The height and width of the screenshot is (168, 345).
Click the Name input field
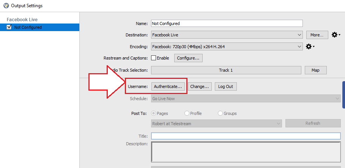point(227,23)
